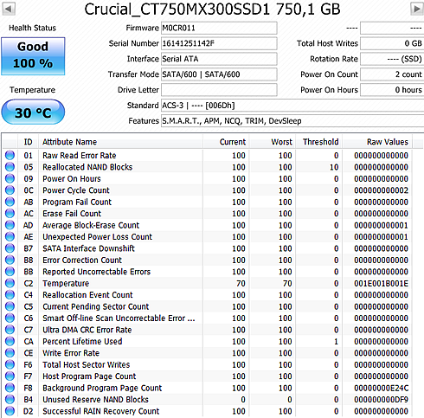The height and width of the screenshot is (418, 424).
Task: Click status orb for Successful RAIN Recovery Count
Action: (10, 411)
